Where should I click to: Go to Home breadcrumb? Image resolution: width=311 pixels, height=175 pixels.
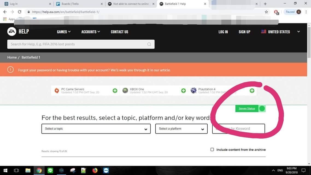click(x=12, y=57)
